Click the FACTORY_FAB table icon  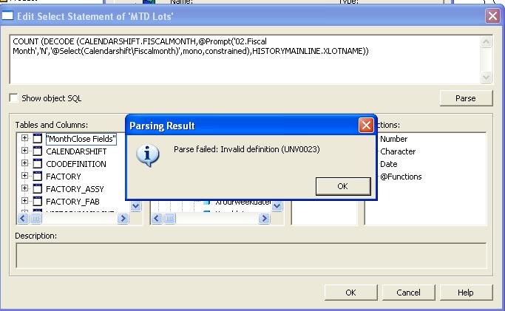(37, 201)
